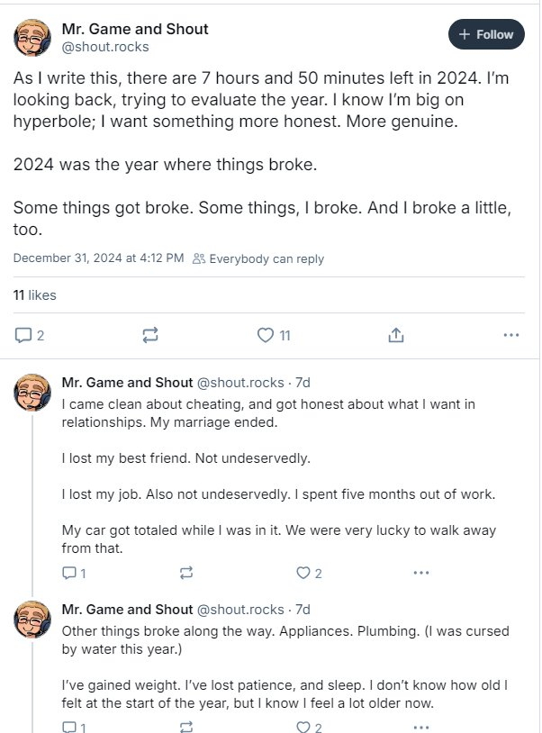This screenshot has height=733, width=542.
Task: Click the avatar beside the first reply
Action: [33, 391]
